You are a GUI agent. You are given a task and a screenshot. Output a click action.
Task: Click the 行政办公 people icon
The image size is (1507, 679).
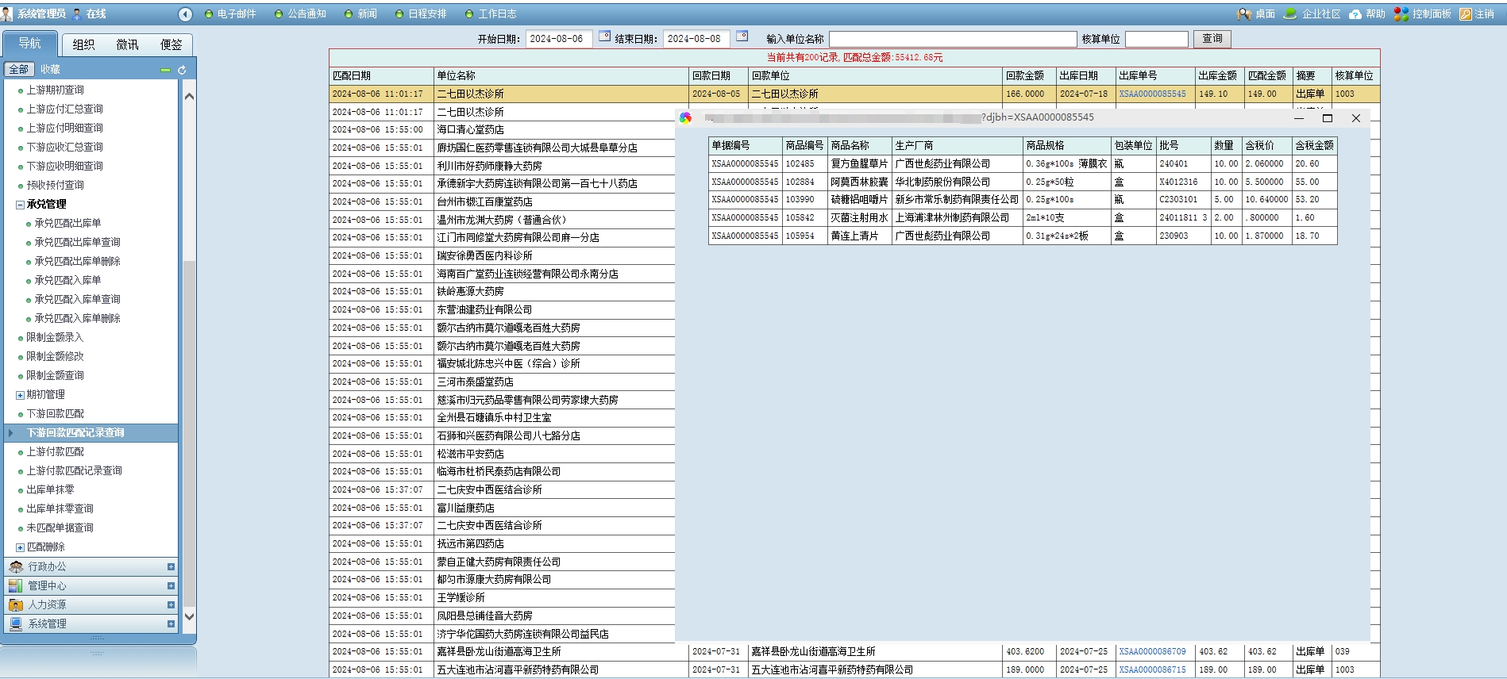[x=16, y=566]
